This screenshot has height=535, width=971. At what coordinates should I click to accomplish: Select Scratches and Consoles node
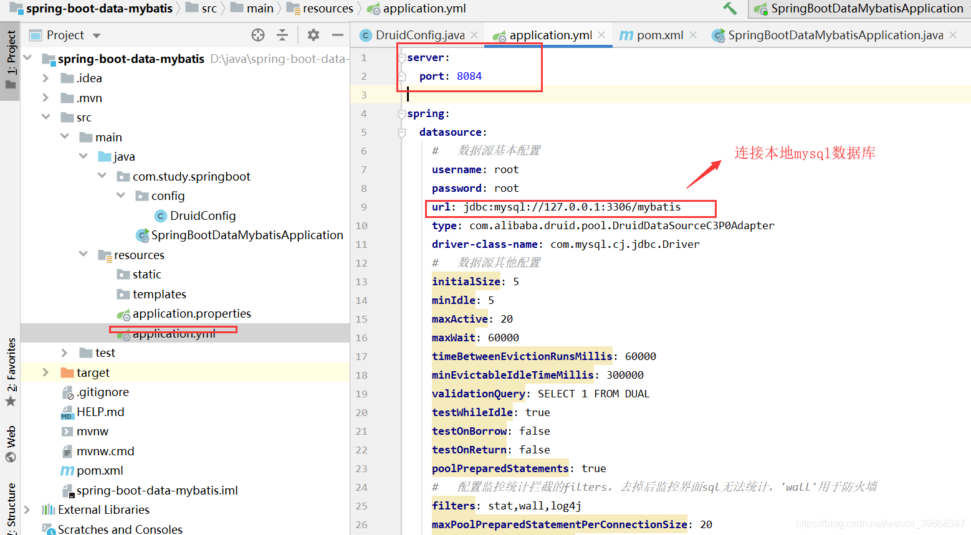point(112,529)
